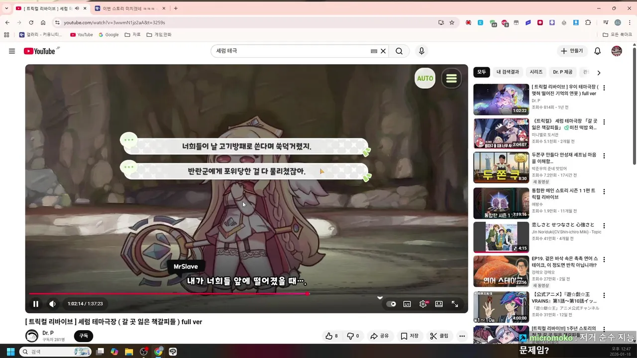The height and width of the screenshot is (358, 637).
Task: Start voice search with microphone
Action: coord(422,51)
